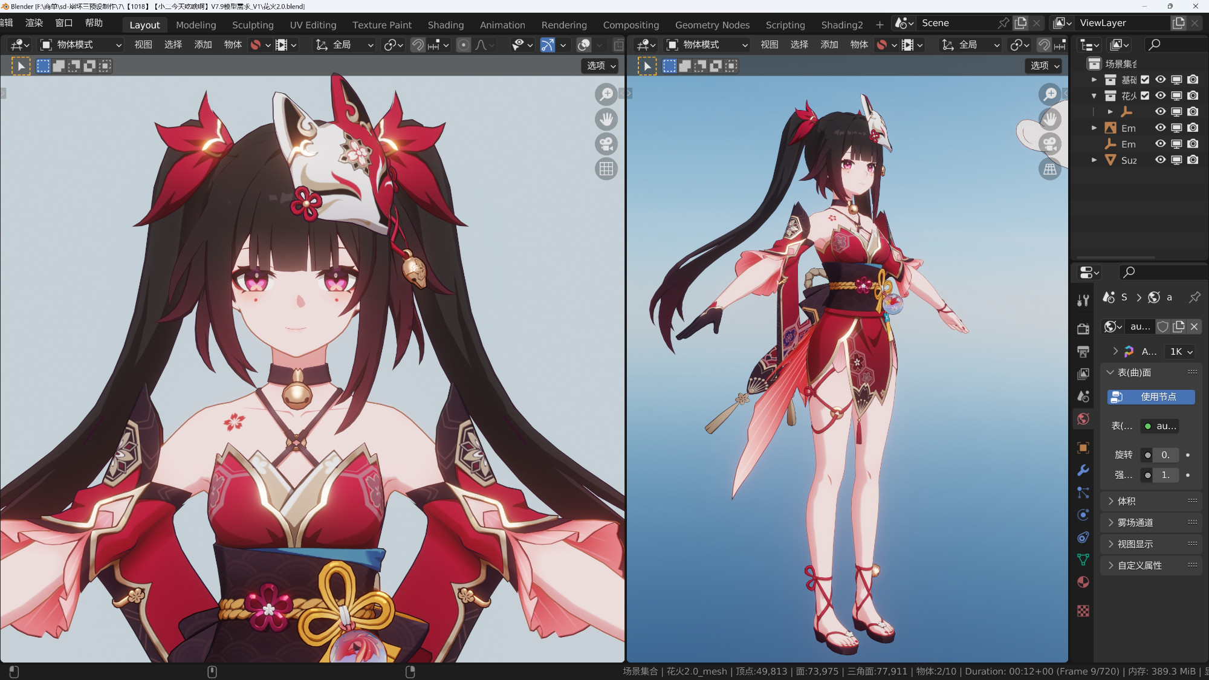The height and width of the screenshot is (680, 1209).
Task: Open the 选项 dropdown in left viewport
Action: tap(601, 66)
